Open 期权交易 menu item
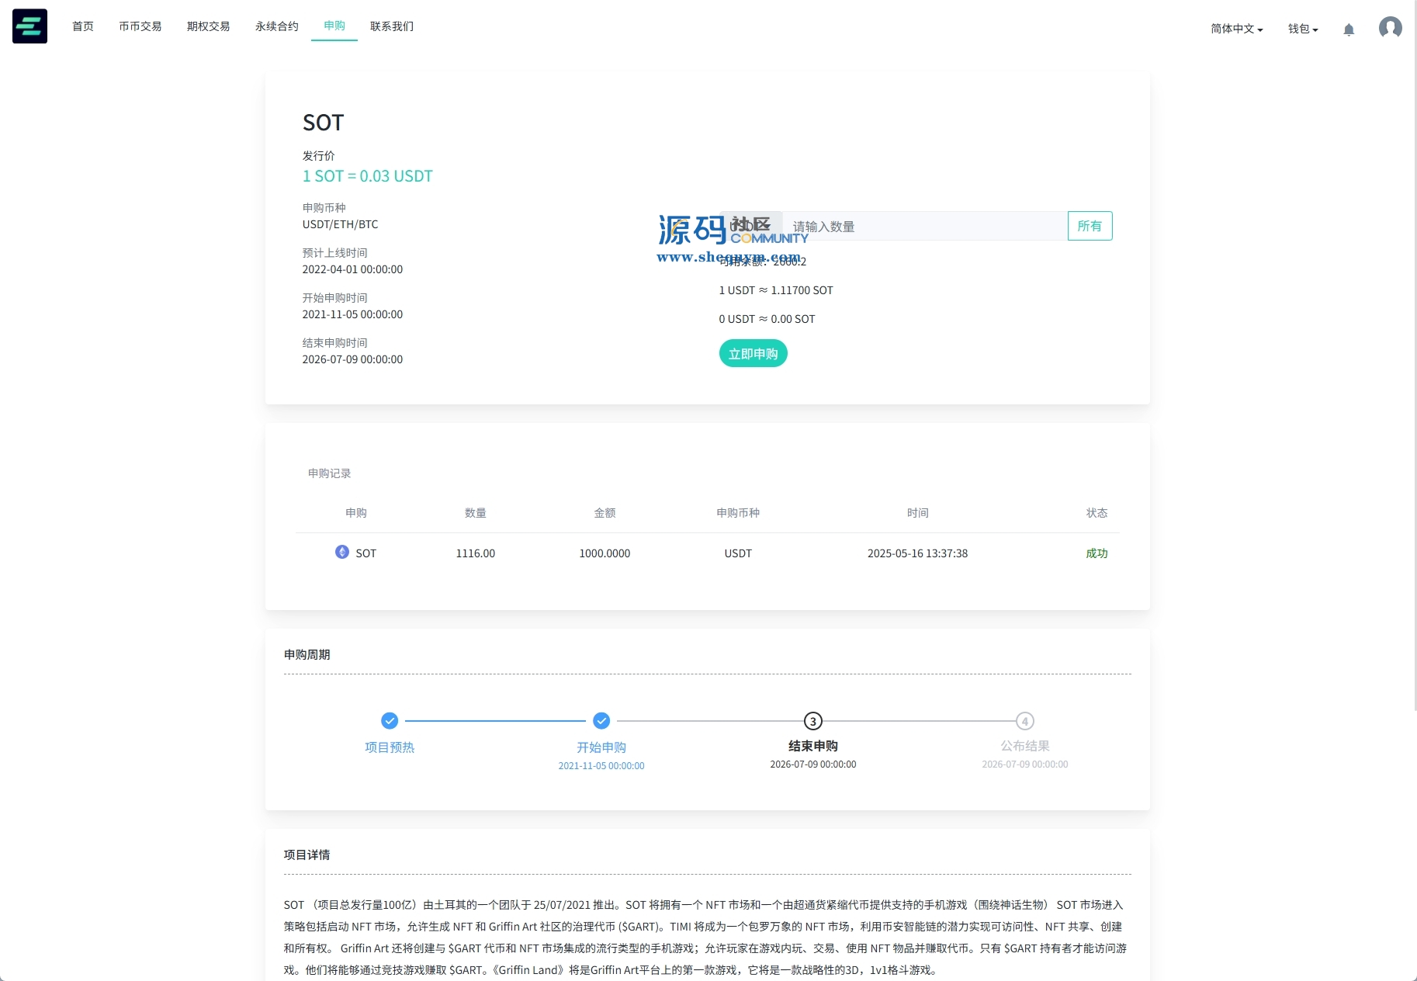Viewport: 1417px width, 981px height. click(209, 26)
